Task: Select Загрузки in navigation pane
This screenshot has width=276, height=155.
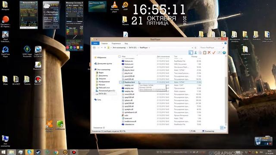Action: click(x=102, y=78)
